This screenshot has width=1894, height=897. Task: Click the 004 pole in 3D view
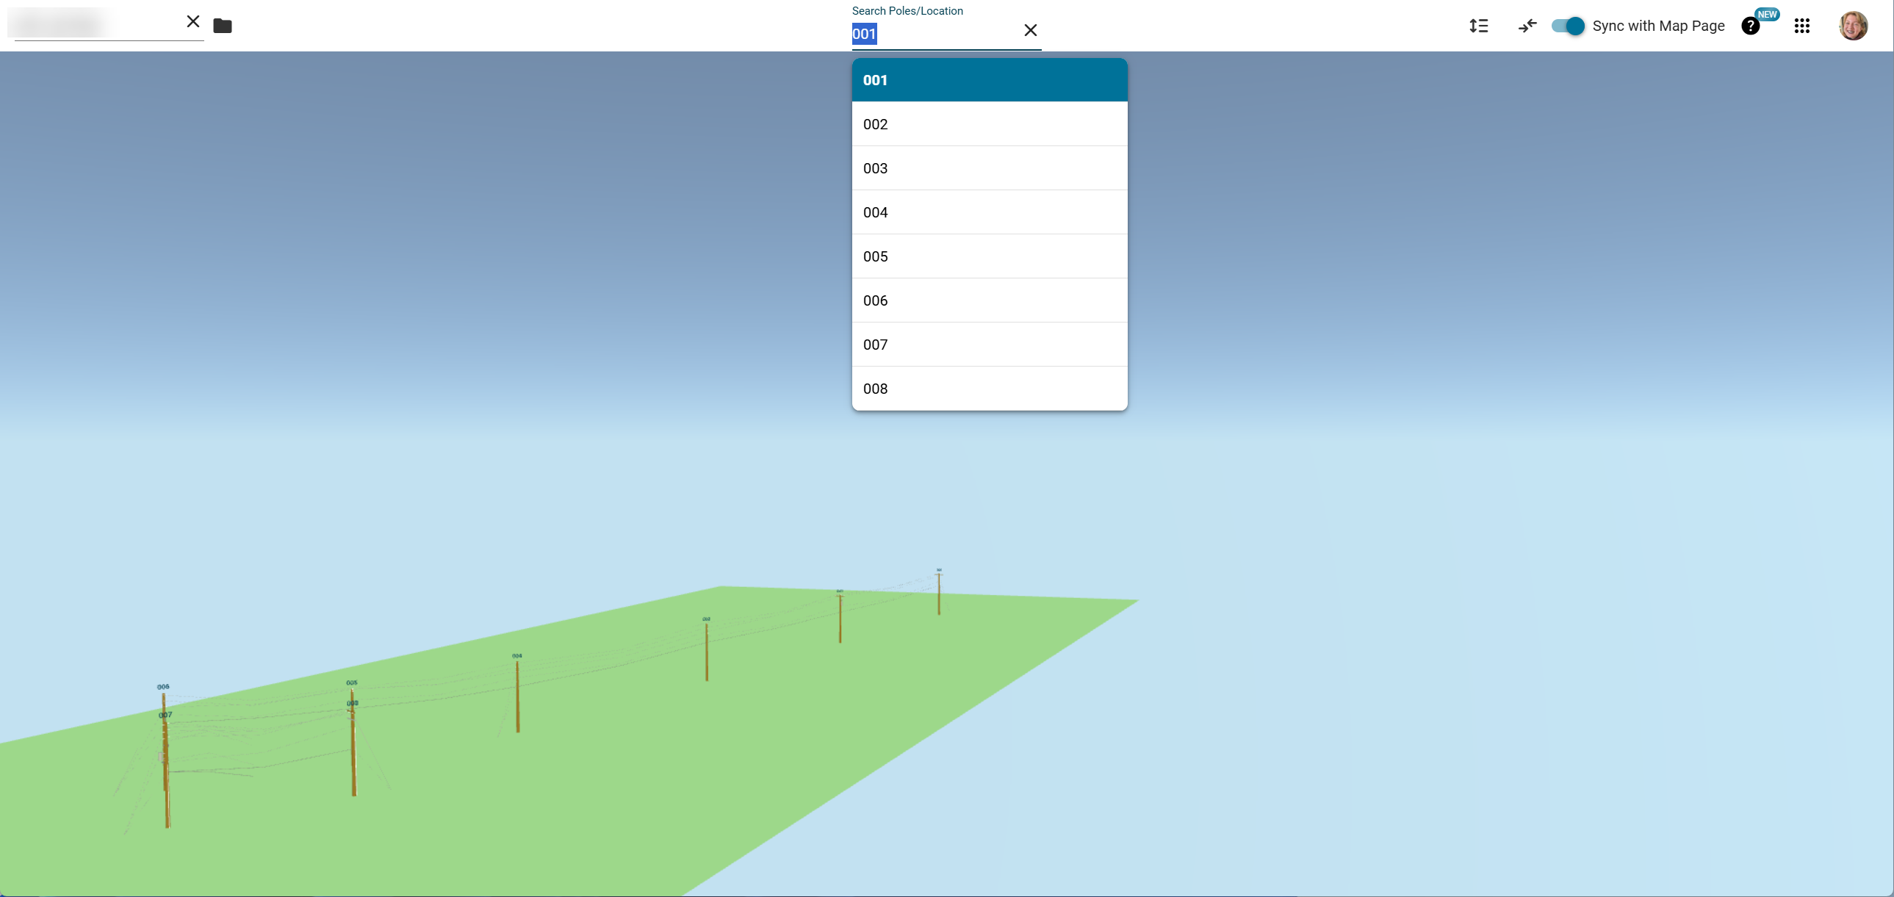point(518,695)
